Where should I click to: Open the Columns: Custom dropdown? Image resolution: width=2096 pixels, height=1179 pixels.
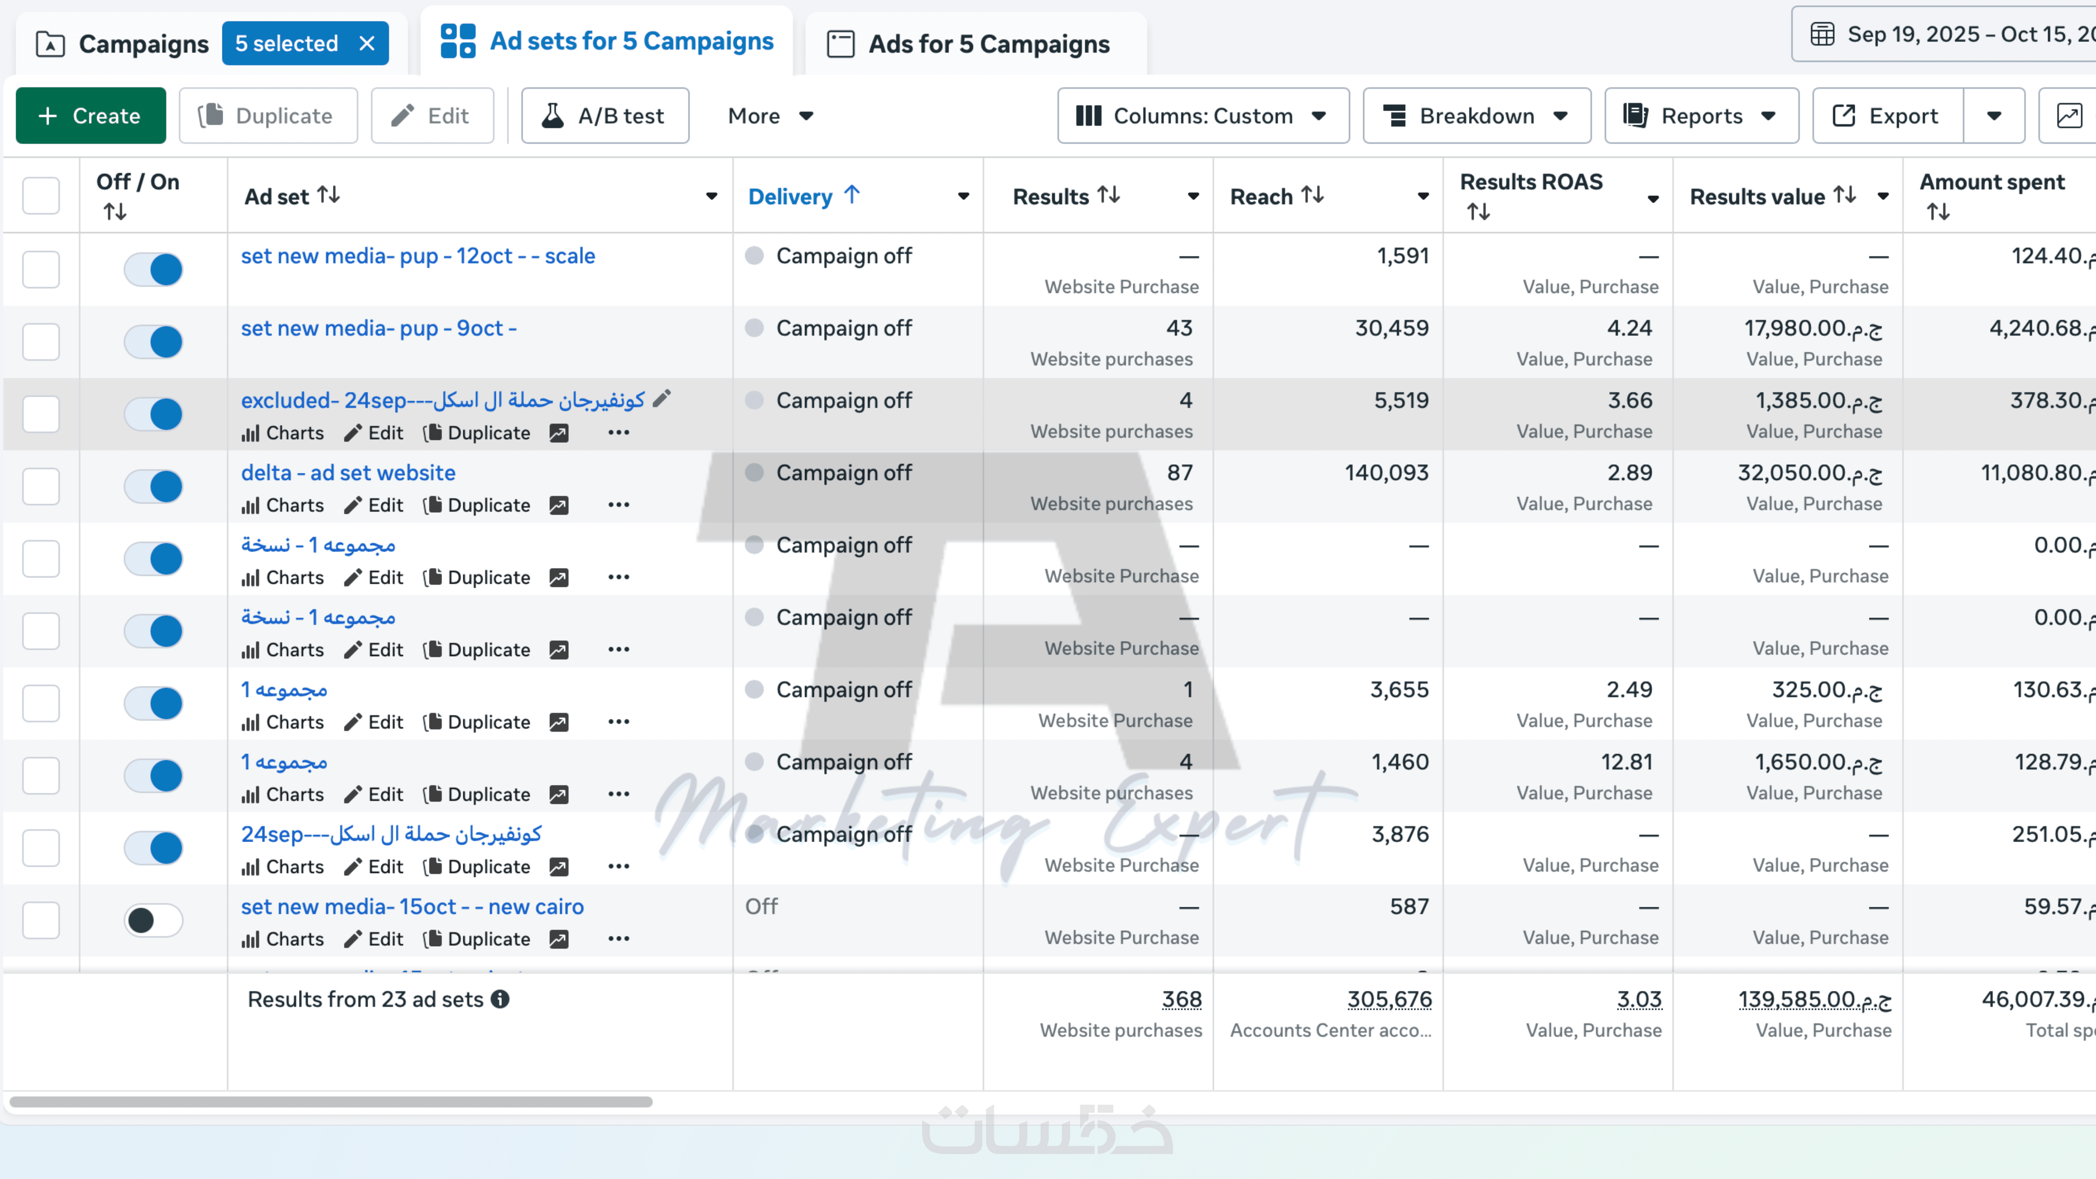[1203, 116]
